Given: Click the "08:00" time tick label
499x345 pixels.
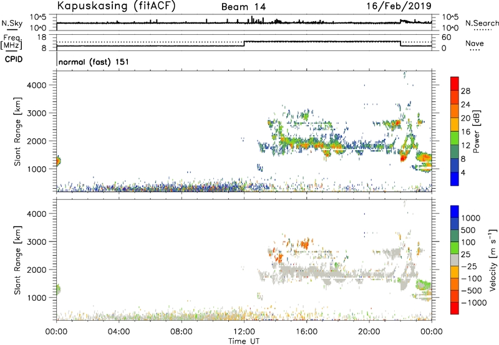Looking at the screenshot, I should 182,332.
